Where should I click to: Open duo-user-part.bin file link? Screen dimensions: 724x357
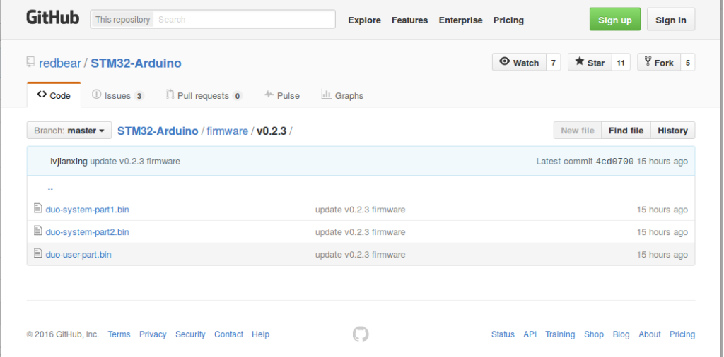[78, 254]
